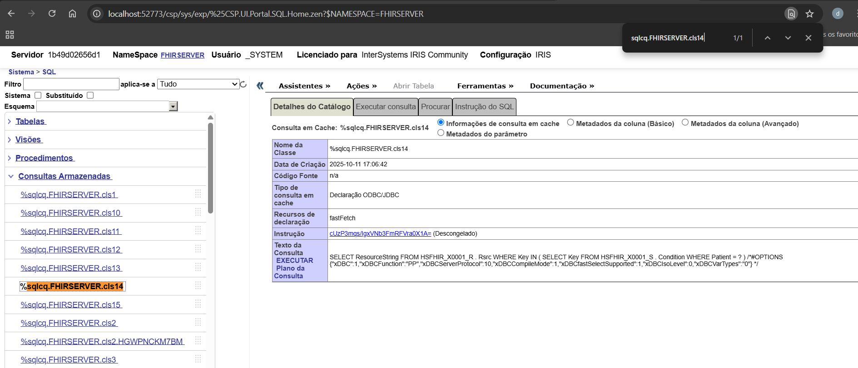Toggle the Substituído checkbox
This screenshot has height=368, width=858.
(90, 95)
